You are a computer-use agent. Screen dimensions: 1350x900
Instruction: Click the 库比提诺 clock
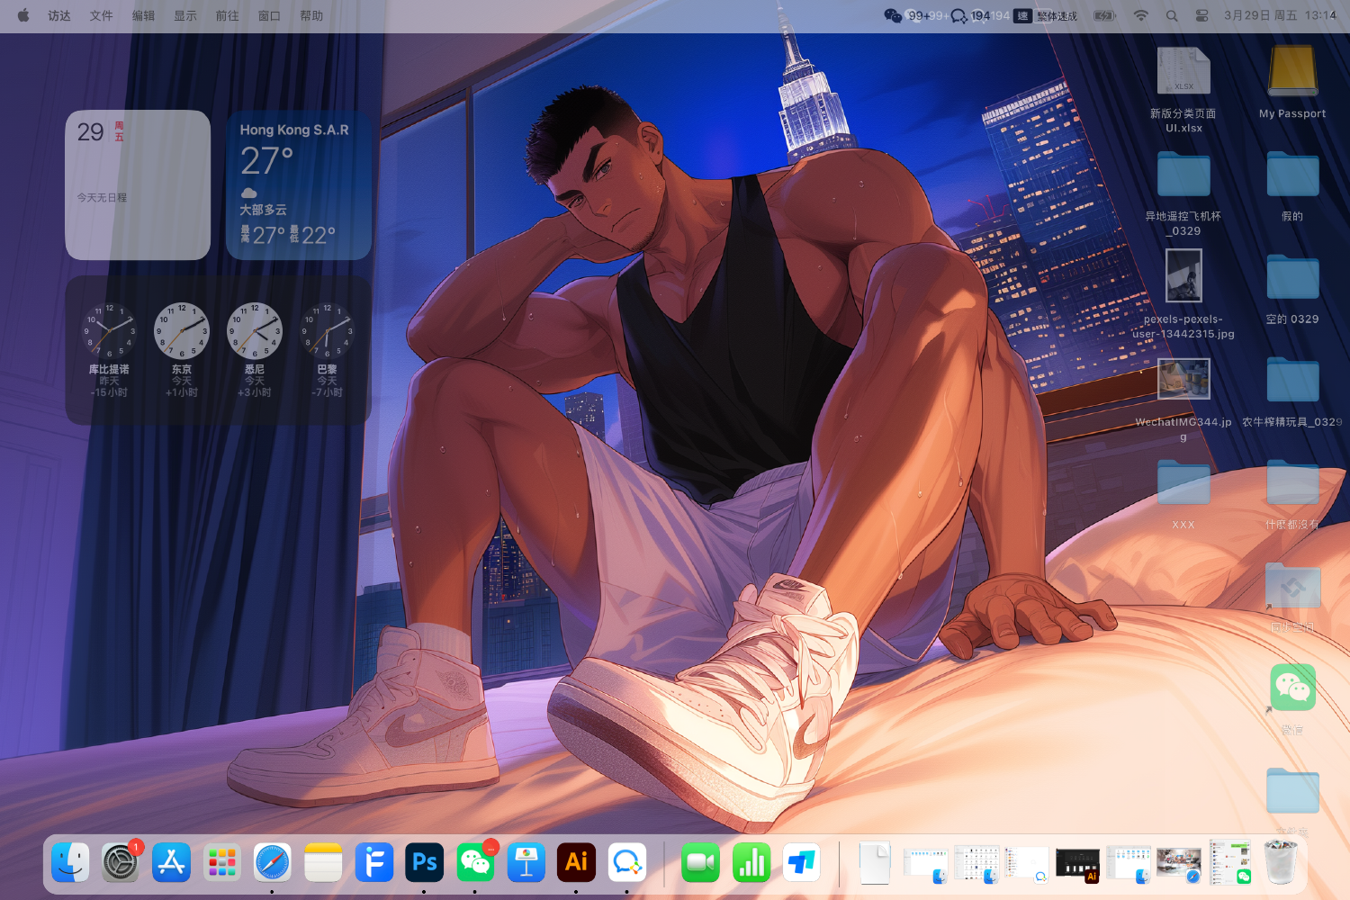pyautogui.click(x=109, y=351)
